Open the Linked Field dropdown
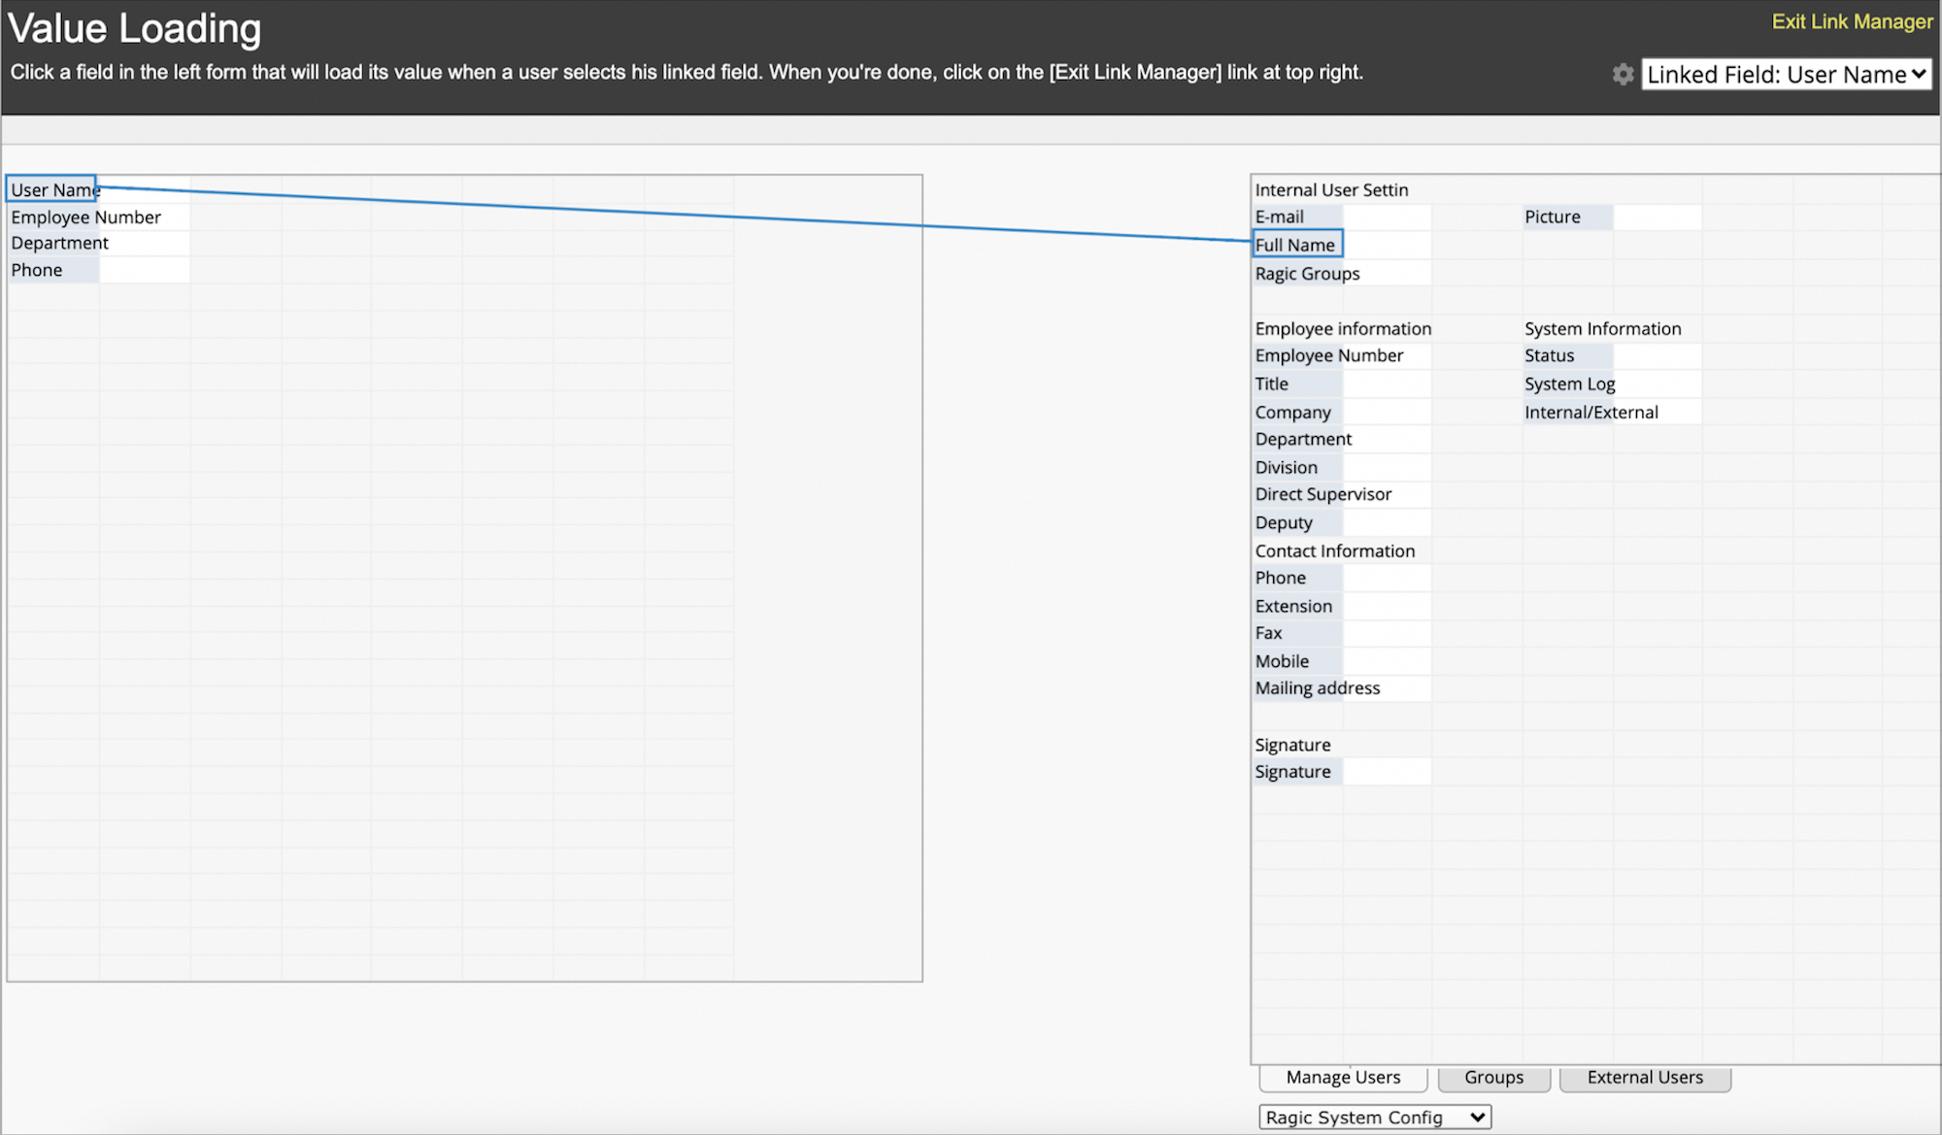 (x=1786, y=75)
